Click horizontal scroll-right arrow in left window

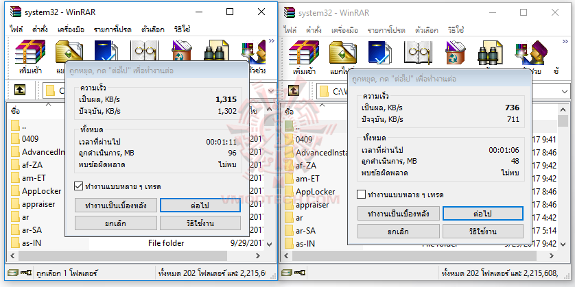258,256
